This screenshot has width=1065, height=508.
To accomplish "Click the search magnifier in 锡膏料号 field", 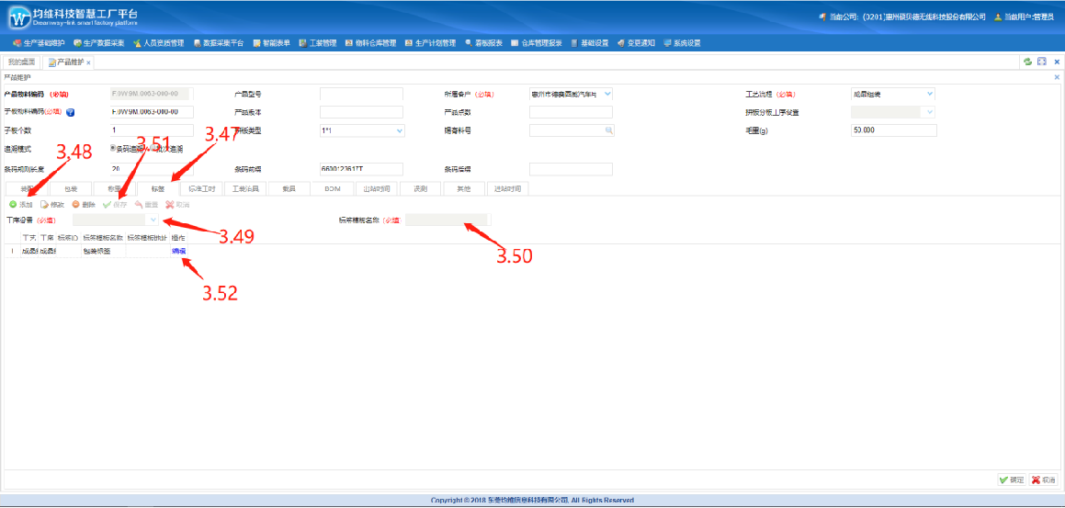I will click(607, 130).
